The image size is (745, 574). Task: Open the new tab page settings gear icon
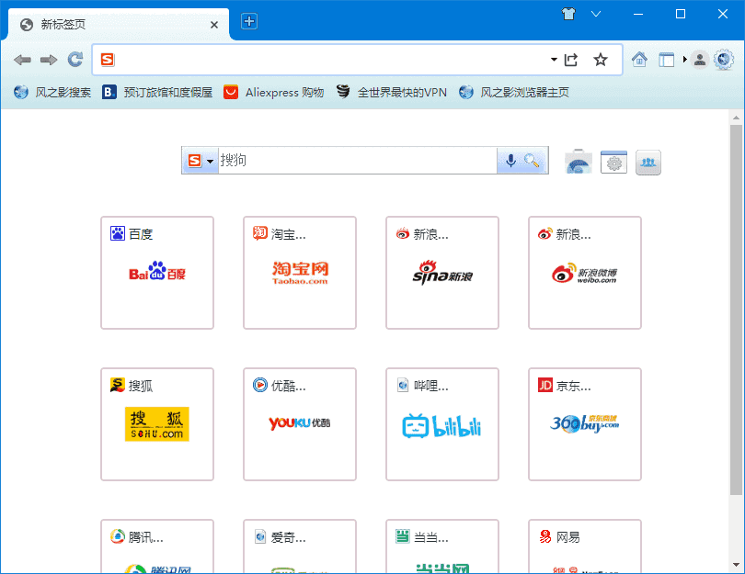(x=613, y=162)
